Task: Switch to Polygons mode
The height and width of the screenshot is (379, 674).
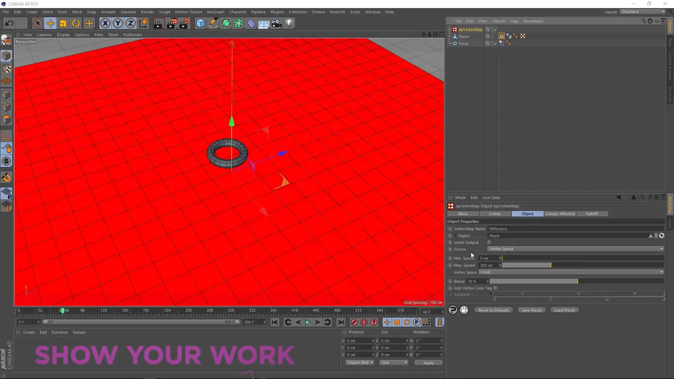Action: pos(6,120)
